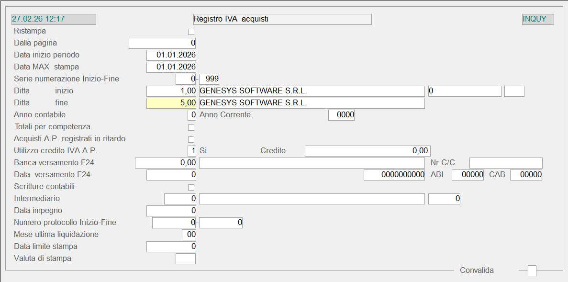Click Ditta inizio code field

171,91
